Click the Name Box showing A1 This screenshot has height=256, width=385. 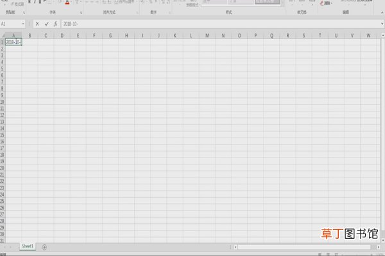[11, 24]
